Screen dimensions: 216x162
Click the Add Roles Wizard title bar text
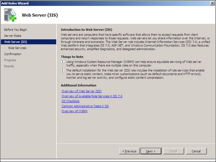tap(15, 3)
